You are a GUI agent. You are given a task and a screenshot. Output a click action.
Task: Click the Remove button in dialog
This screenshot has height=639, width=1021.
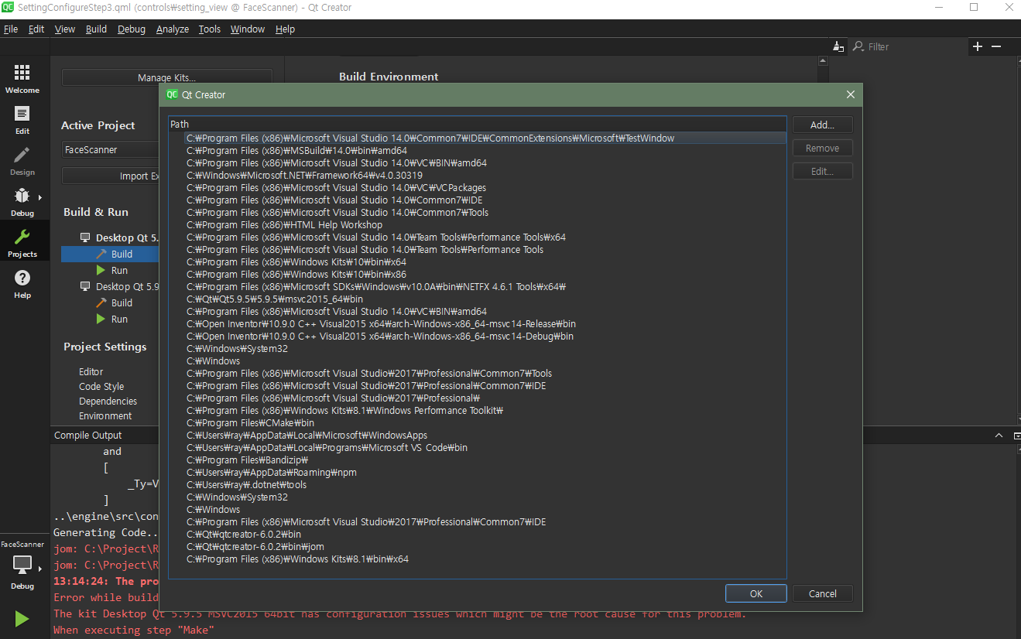pyautogui.click(x=822, y=148)
